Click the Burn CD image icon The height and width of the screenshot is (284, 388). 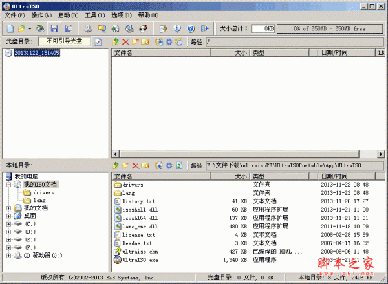(144, 28)
